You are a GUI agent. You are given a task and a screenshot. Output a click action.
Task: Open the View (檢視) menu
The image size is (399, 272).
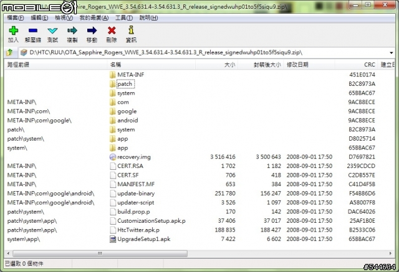pos(64,18)
